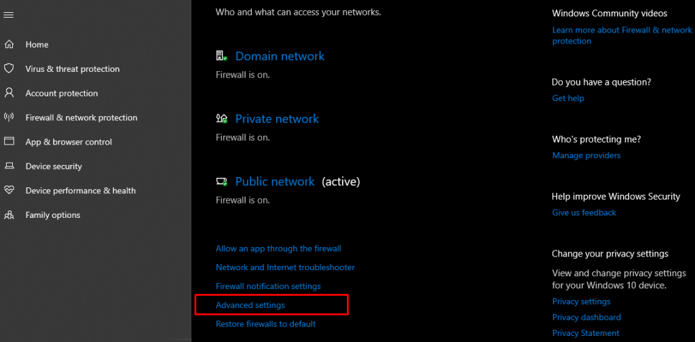The image size is (695, 342).
Task: Click the App & browser control window icon
Action: pyautogui.click(x=9, y=142)
